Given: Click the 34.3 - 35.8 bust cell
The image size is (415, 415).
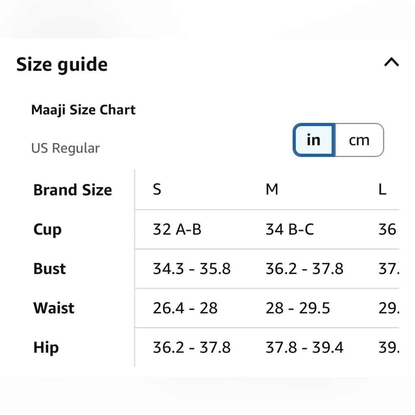Looking at the screenshot, I should [192, 269].
